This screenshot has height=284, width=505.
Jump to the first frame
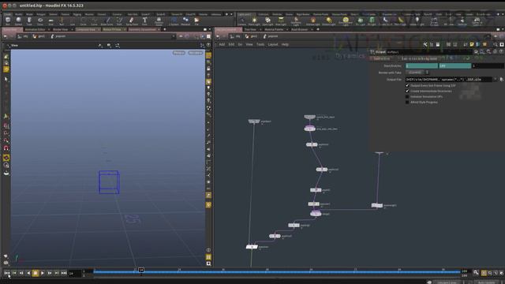coord(7,273)
